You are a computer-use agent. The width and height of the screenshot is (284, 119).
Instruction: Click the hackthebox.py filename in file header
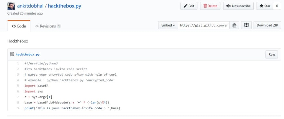tap(27, 54)
